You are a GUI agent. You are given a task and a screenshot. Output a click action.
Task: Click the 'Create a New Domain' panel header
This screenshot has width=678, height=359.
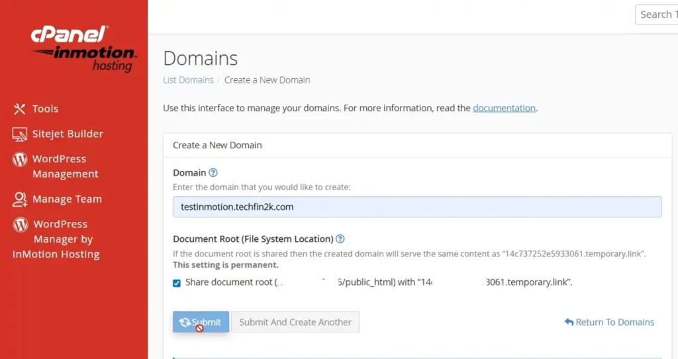tap(217, 145)
